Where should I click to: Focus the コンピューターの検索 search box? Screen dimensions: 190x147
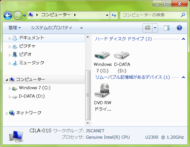(x=153, y=15)
